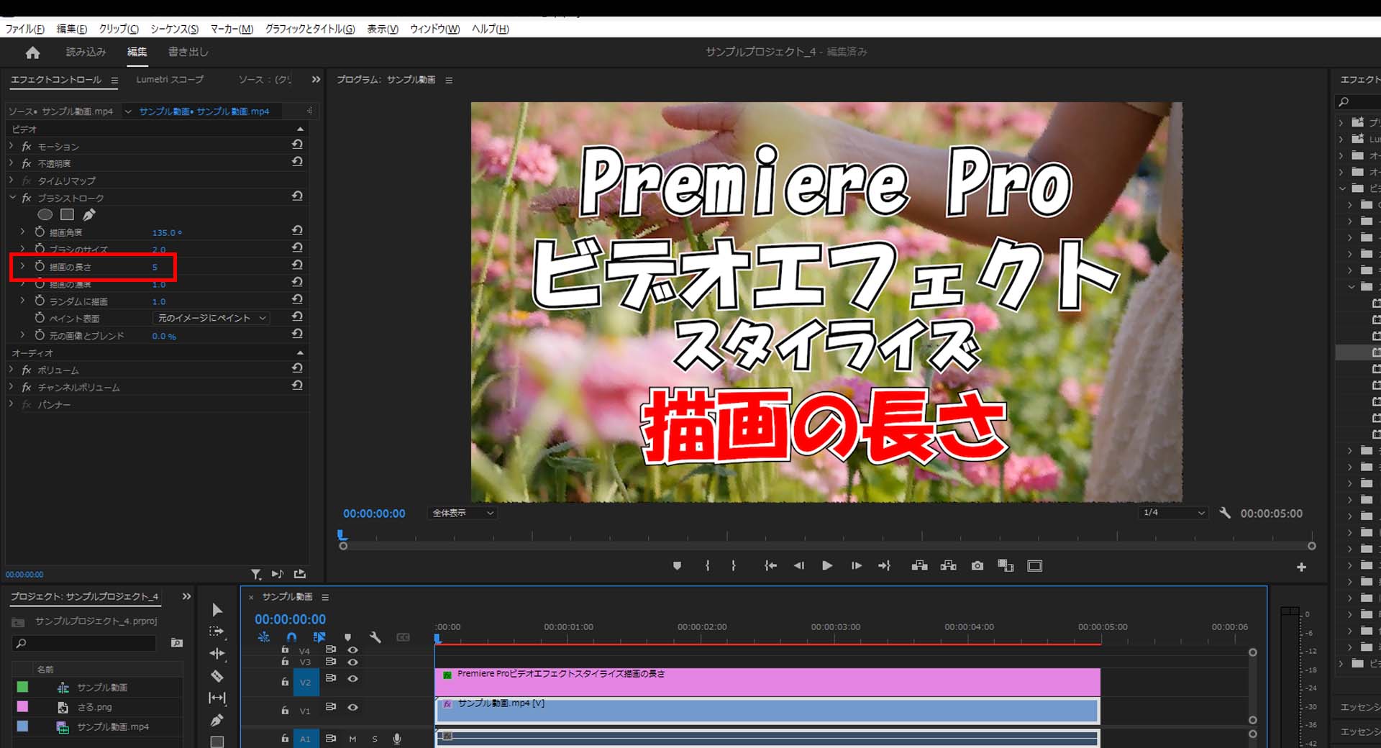This screenshot has width=1381, height=748.
Task: Toggle insert sequences as nests option
Action: pos(264,637)
